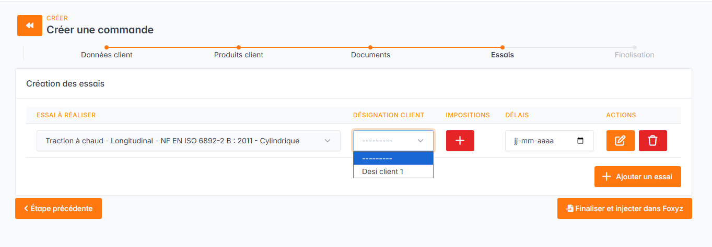Return via 'Étape précédente' button
This screenshot has width=712, height=247.
tap(59, 208)
